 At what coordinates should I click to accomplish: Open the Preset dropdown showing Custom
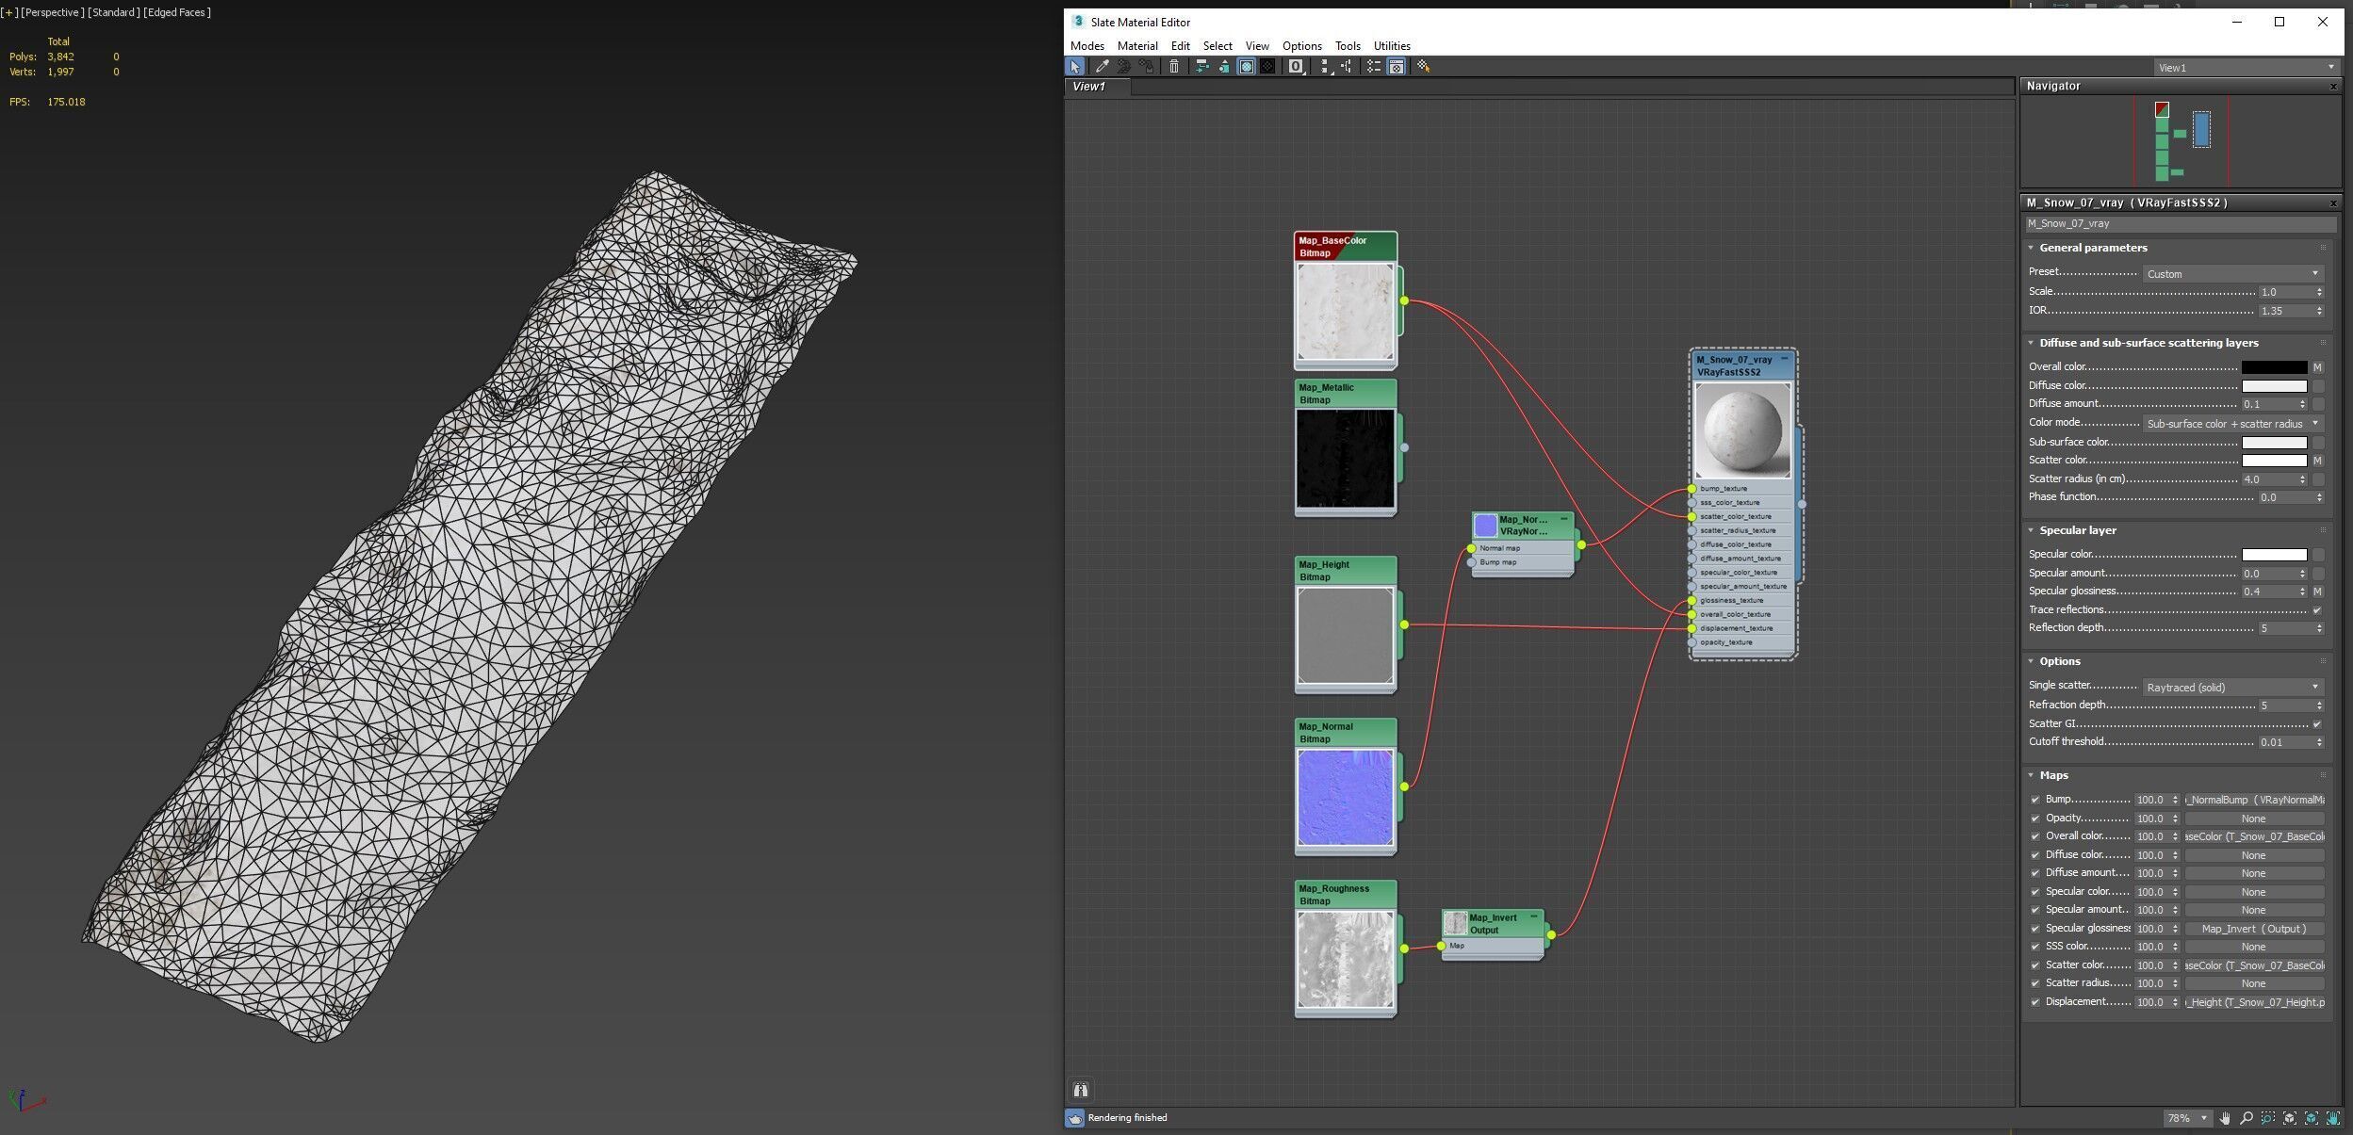coord(2231,273)
